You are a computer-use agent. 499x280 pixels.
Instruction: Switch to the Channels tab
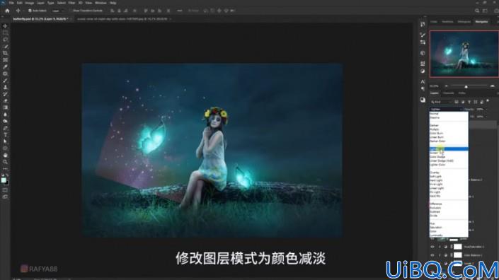449,93
